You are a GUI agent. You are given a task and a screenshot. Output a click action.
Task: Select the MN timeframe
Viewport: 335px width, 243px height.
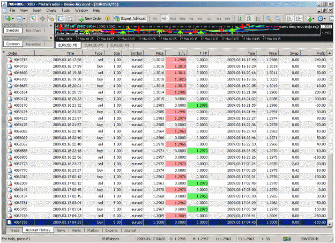[228, 19]
